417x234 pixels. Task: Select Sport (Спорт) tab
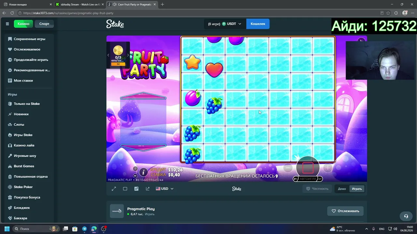(x=44, y=24)
